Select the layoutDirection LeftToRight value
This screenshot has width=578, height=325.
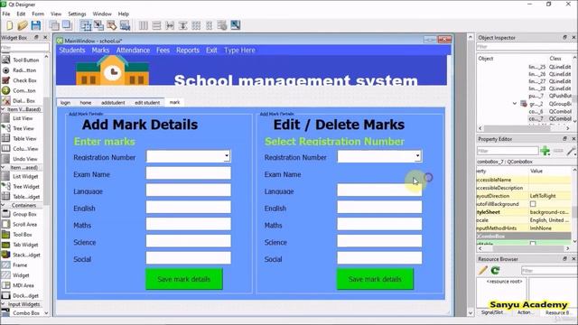pyautogui.click(x=550, y=196)
